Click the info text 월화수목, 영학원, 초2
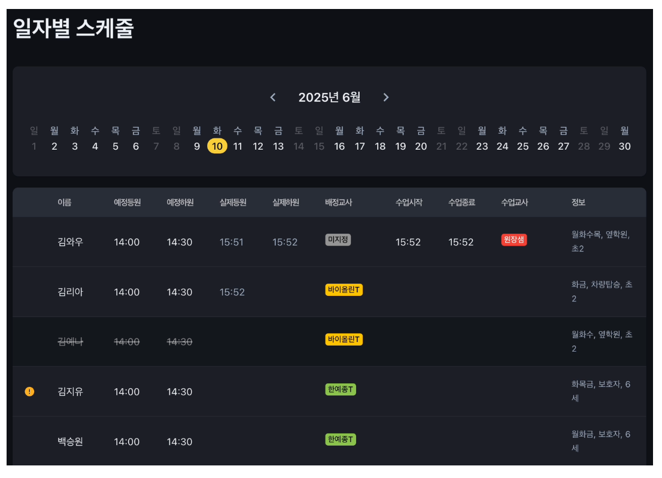Screen dimensions: 662x478 pyautogui.click(x=601, y=241)
